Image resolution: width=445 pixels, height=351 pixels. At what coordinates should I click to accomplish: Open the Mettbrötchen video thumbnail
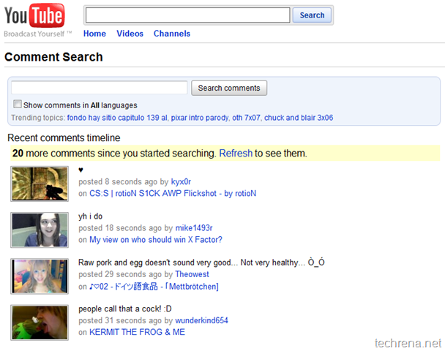pyautogui.click(x=40, y=276)
